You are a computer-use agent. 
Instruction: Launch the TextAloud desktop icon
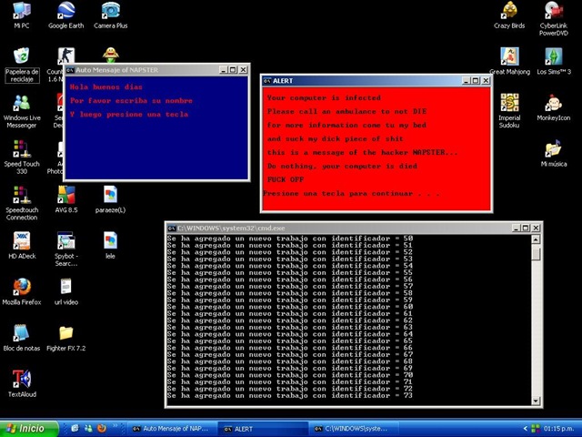pos(22,383)
